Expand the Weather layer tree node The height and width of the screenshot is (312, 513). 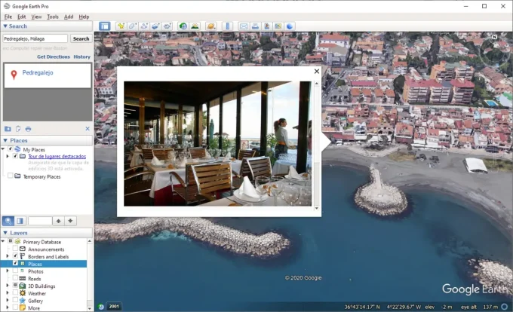click(8, 293)
